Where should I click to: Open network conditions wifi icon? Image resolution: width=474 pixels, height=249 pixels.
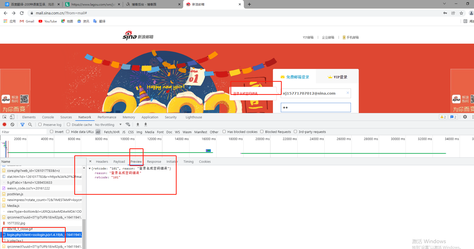pos(128,124)
